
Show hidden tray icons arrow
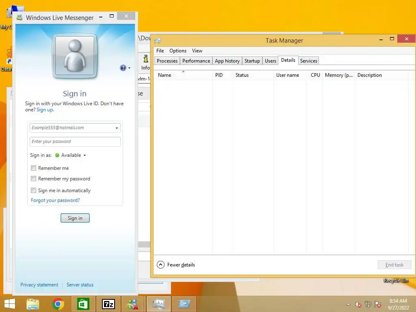coord(349,304)
